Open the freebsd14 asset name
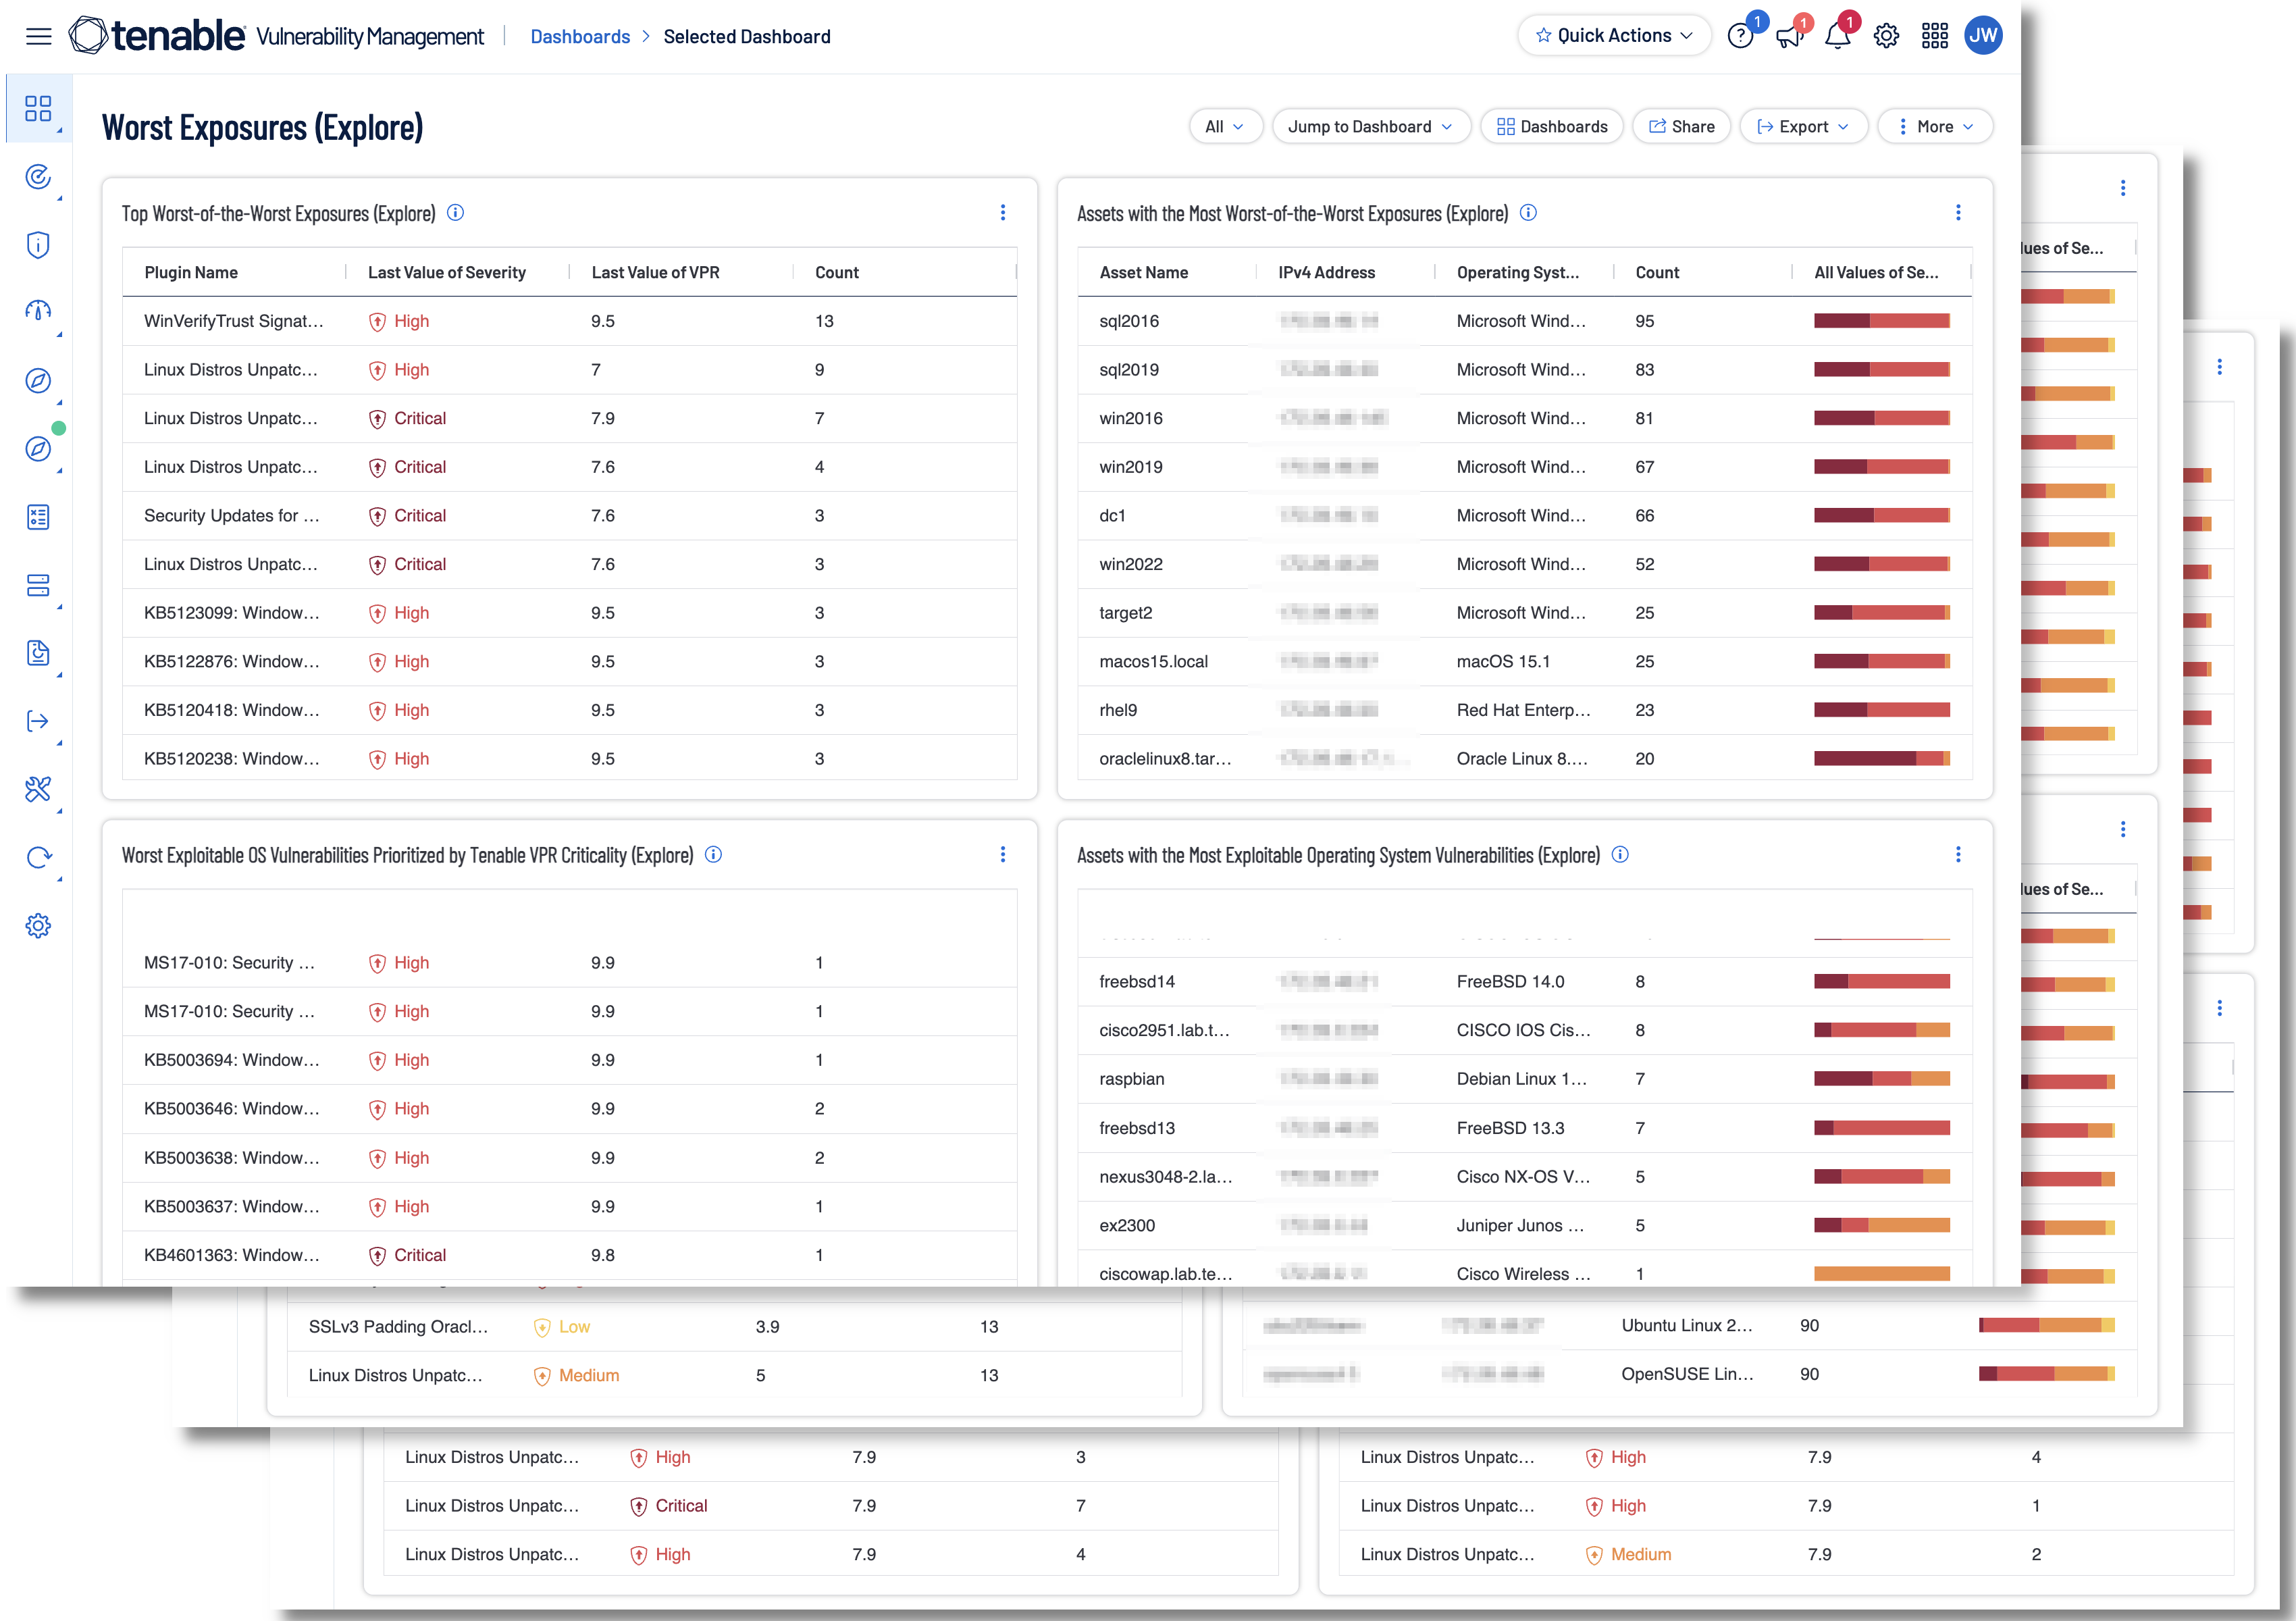This screenshot has height=1621, width=2296. click(1137, 982)
